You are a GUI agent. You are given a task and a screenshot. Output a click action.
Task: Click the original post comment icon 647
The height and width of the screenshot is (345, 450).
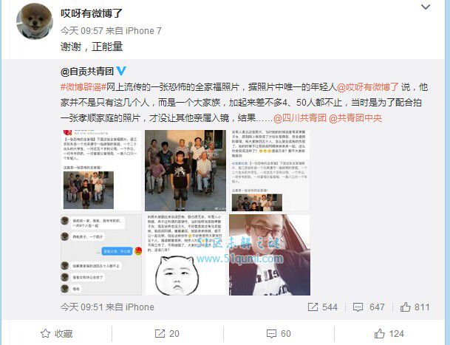[369, 307]
